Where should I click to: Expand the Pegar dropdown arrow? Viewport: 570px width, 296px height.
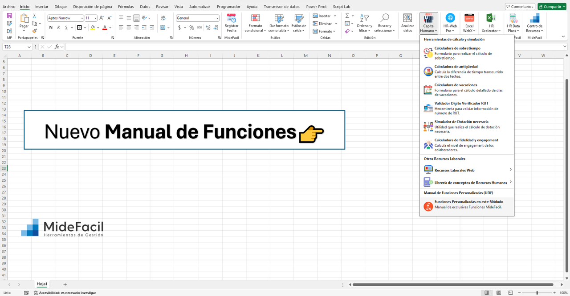coord(24,30)
